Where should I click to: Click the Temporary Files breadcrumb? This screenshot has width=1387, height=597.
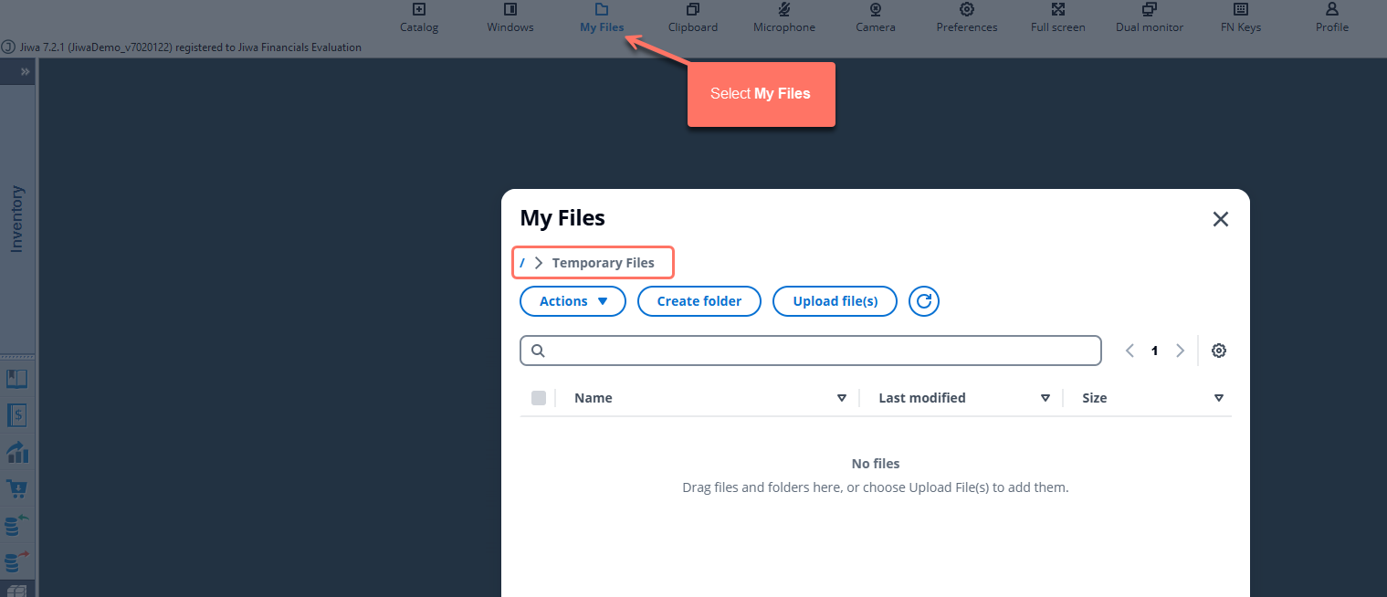[x=604, y=263]
